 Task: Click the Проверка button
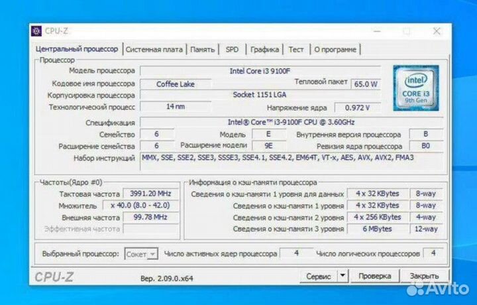(x=375, y=276)
